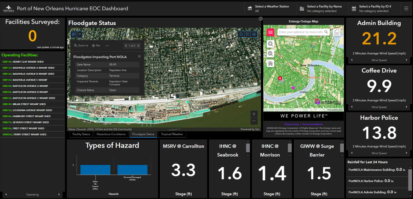Open the Terms & Conditions link
The width and height of the screenshot is (413, 199).
point(312,124)
